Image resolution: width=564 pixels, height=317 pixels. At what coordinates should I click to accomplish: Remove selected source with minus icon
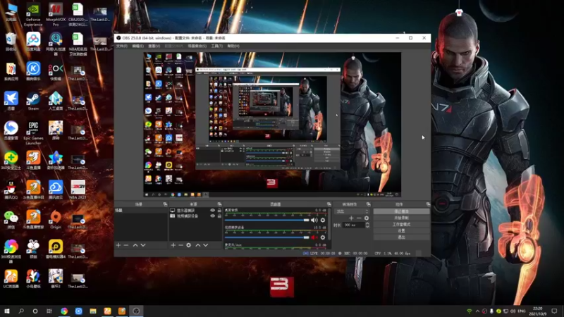pyautogui.click(x=180, y=245)
